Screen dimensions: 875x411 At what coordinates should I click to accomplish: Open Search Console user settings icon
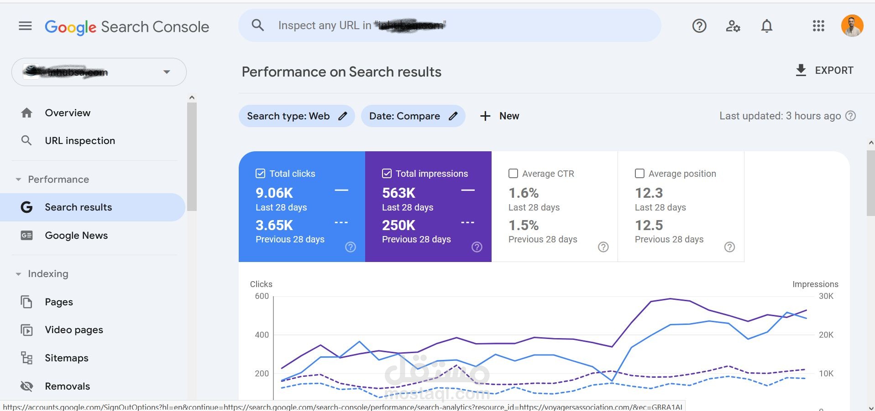click(x=733, y=26)
